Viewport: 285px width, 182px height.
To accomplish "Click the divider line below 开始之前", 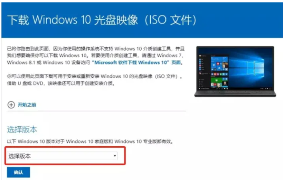I will point(96,111).
